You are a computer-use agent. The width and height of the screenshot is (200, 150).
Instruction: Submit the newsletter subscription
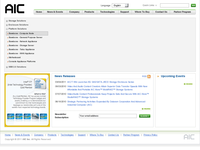pyautogui.click(x=145, y=116)
